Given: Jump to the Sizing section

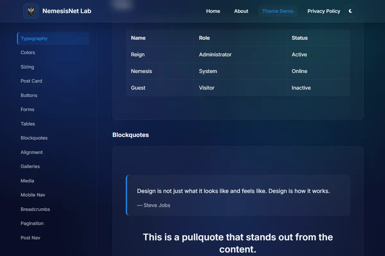Looking at the screenshot, I should coord(53,67).
